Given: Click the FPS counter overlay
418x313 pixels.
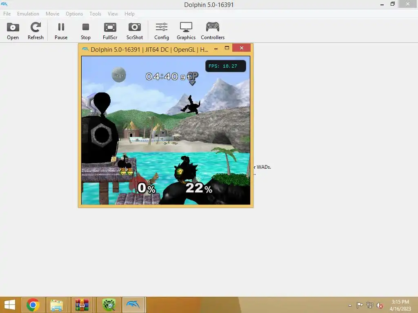Looking at the screenshot, I should click(225, 66).
